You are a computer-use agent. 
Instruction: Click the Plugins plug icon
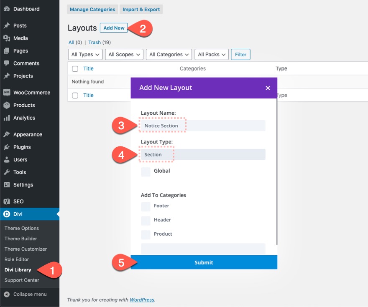8,147
